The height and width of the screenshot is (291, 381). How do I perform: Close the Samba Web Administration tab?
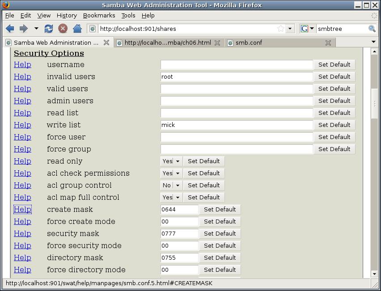[106, 43]
